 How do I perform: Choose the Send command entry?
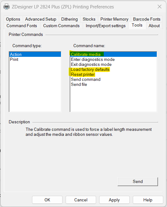(114, 80)
